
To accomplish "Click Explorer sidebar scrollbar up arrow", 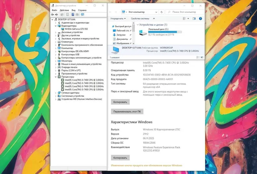I will coord(133,23).
